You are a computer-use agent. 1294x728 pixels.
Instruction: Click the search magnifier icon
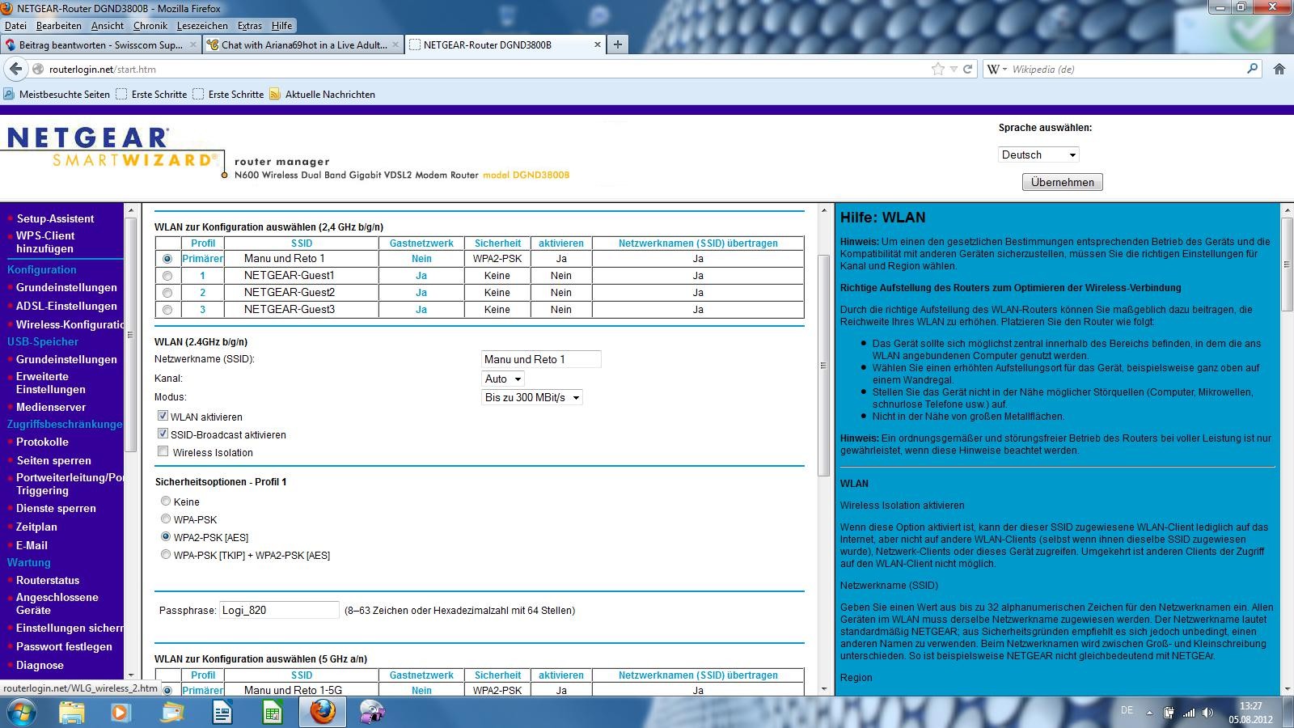coord(1252,69)
